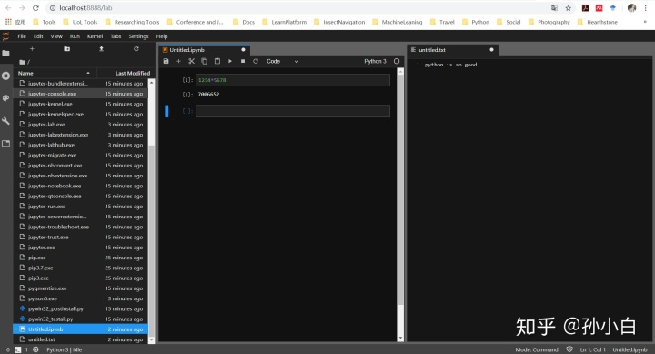The width and height of the screenshot is (655, 354).
Task: Run the selected cell
Action: click(230, 61)
